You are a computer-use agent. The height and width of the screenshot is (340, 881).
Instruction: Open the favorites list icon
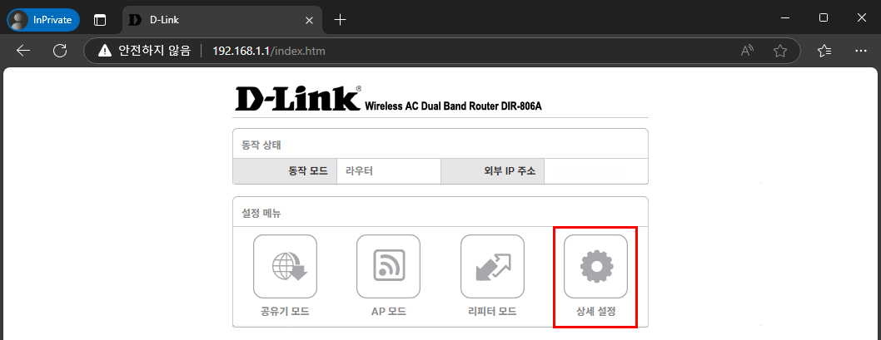[x=824, y=51]
